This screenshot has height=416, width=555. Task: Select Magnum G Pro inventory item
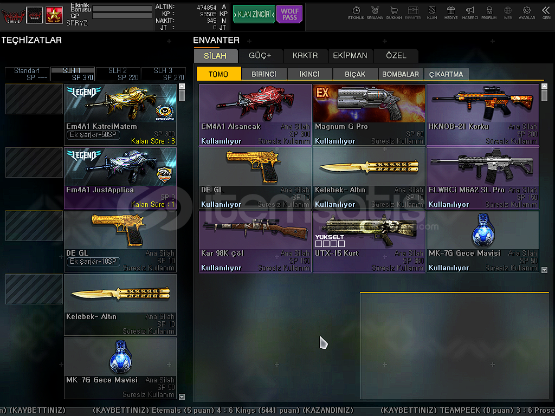pyautogui.click(x=369, y=115)
